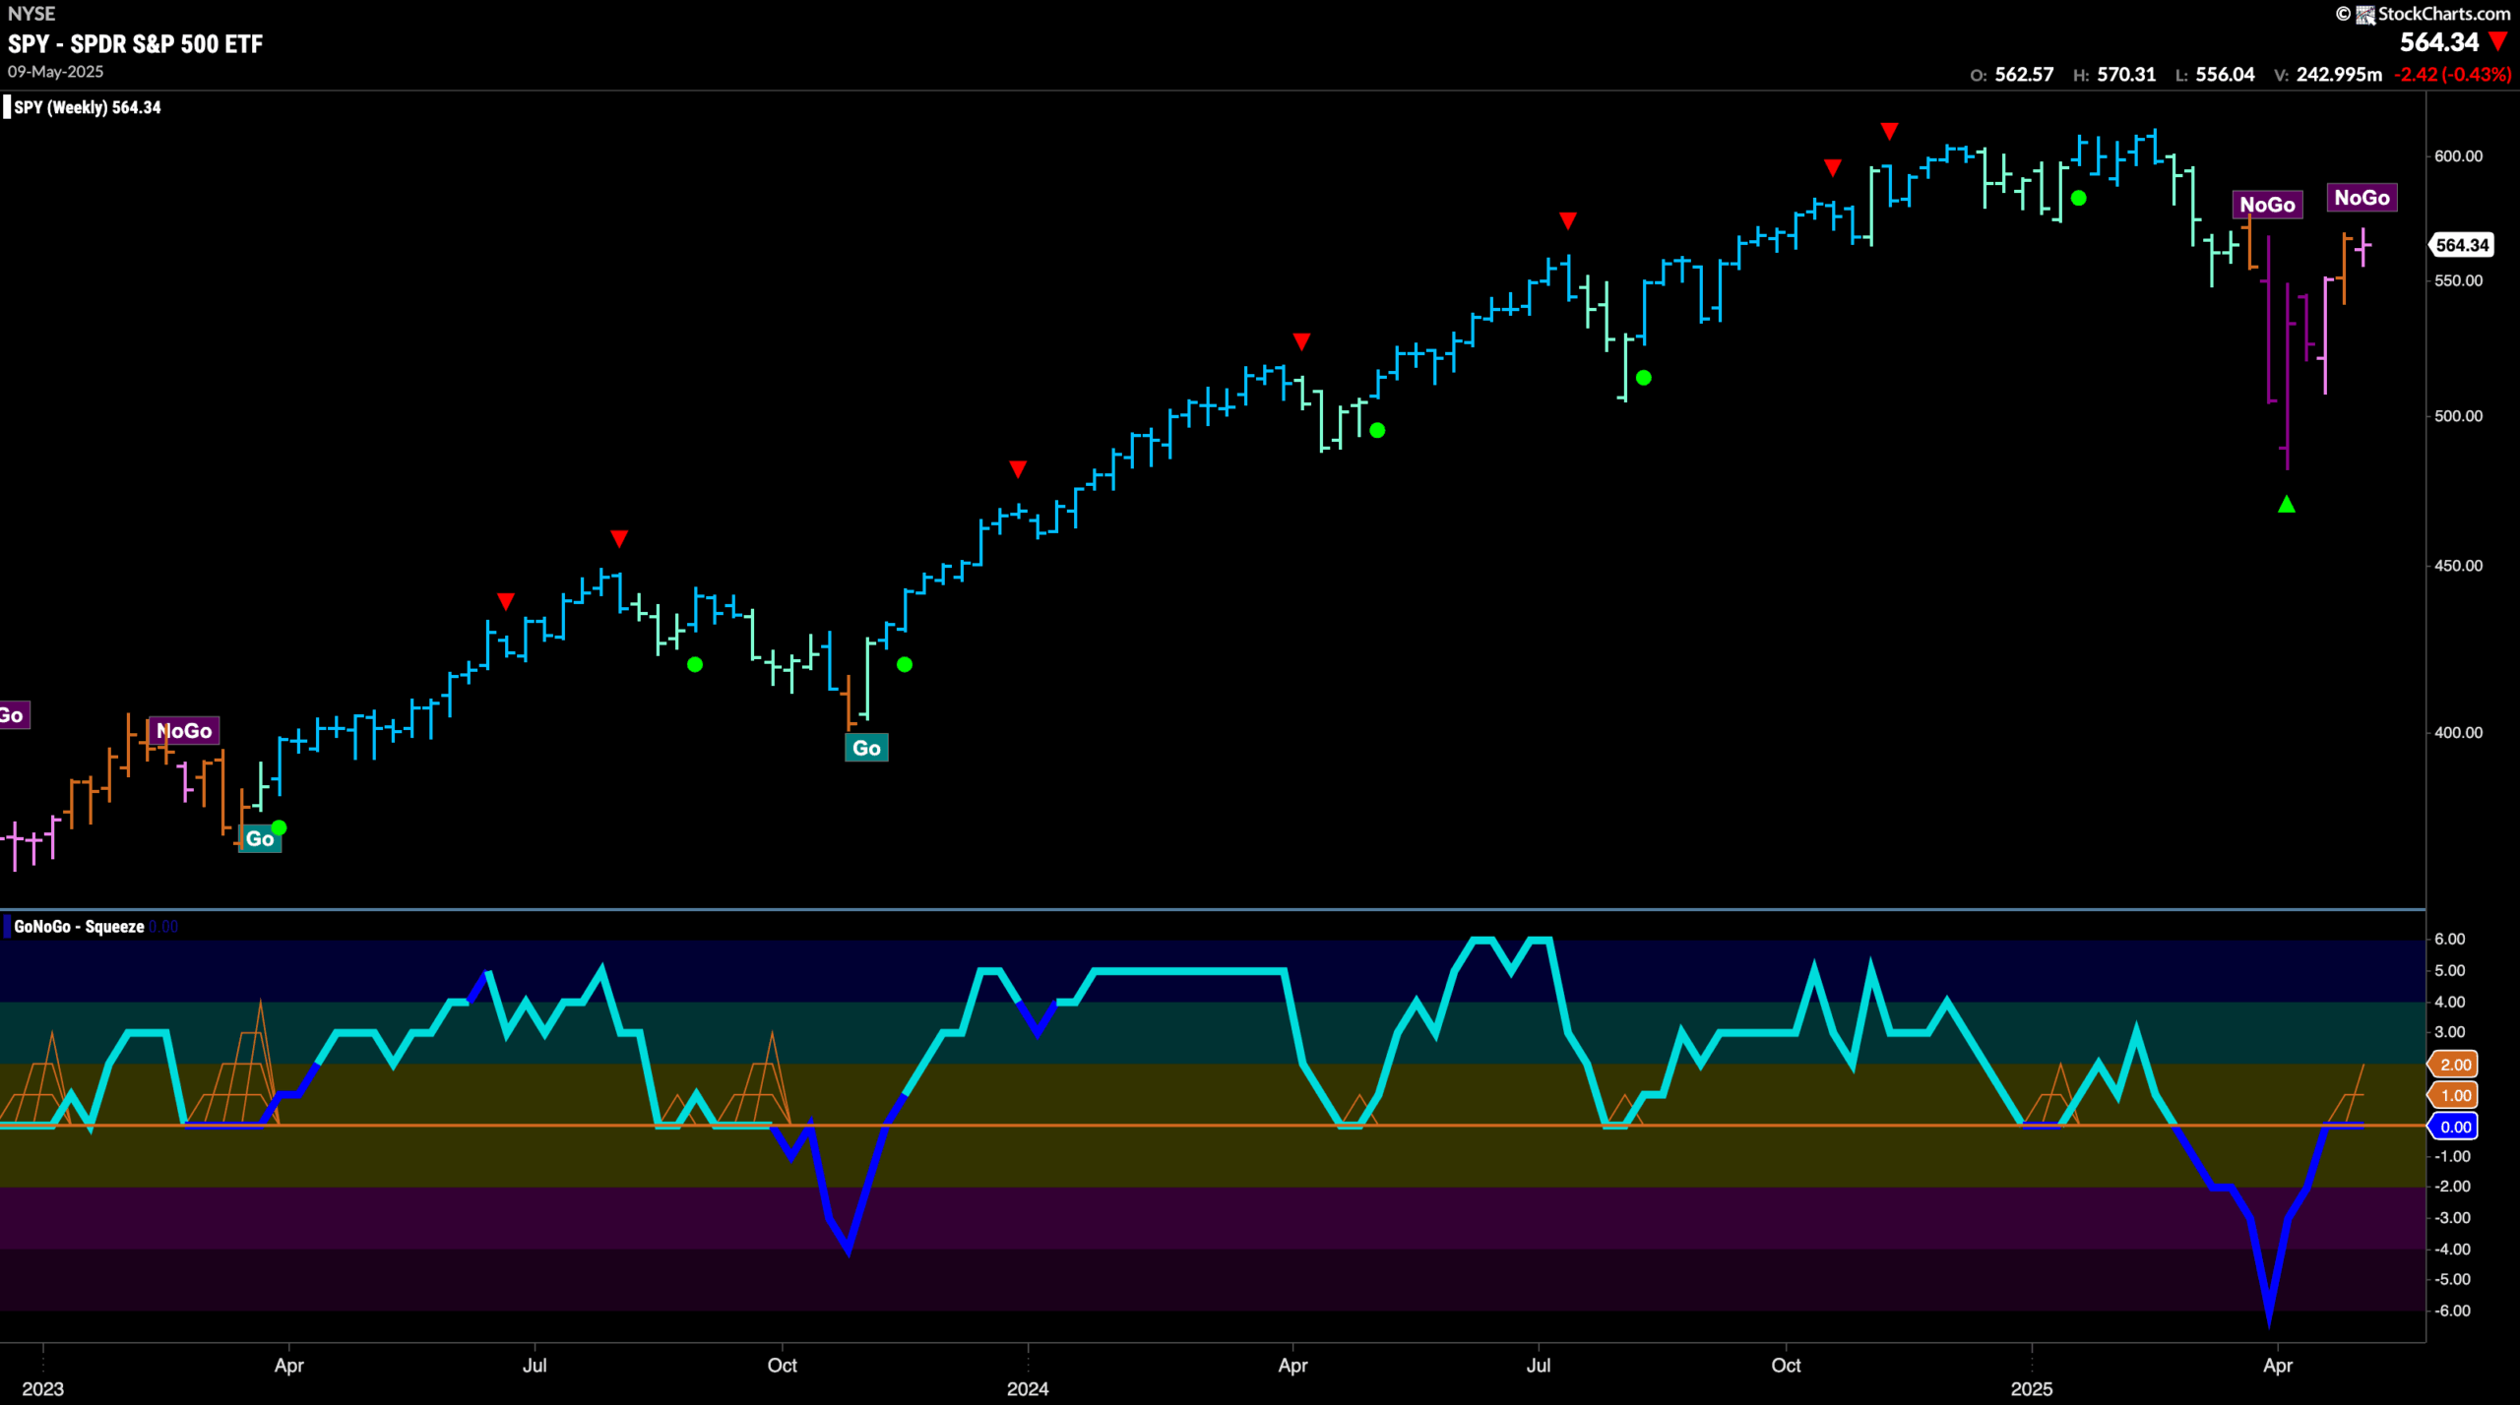Image resolution: width=2520 pixels, height=1405 pixels.
Task: Click the red triangle at the July 2024 high
Action: pos(1568,220)
